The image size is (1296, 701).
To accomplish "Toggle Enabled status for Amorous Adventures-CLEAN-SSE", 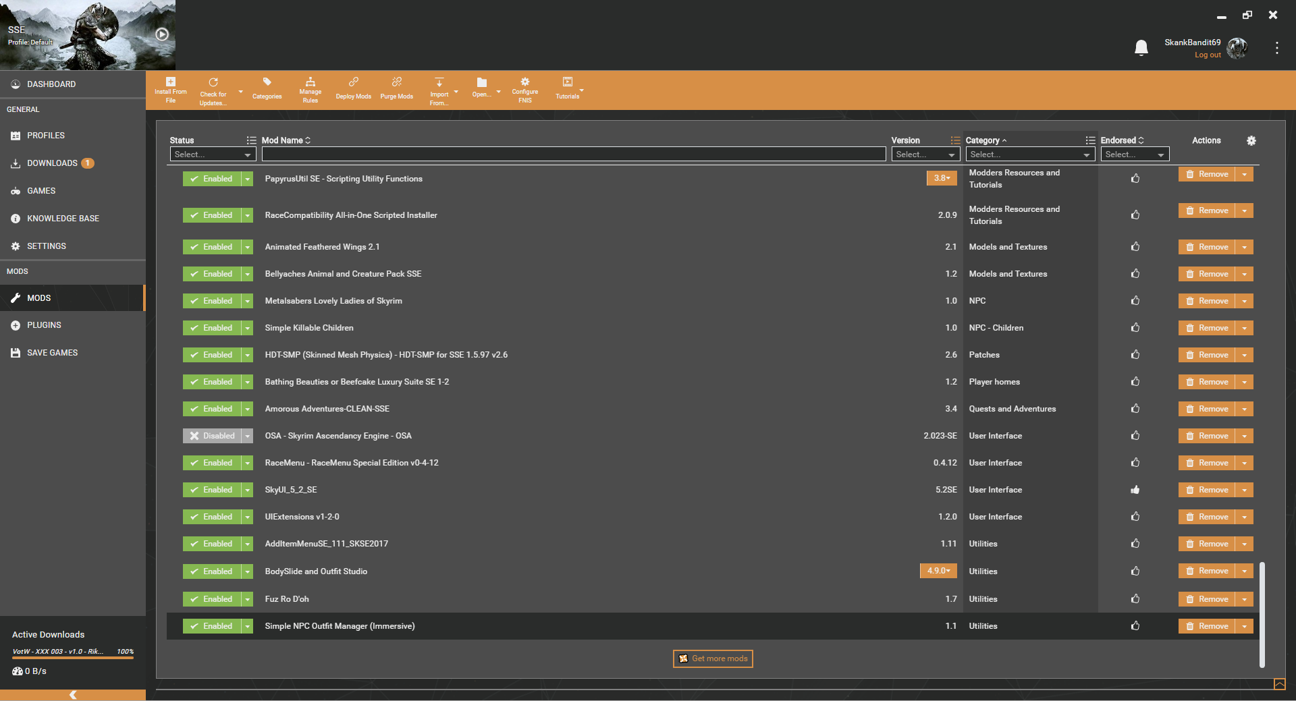I will pos(212,409).
